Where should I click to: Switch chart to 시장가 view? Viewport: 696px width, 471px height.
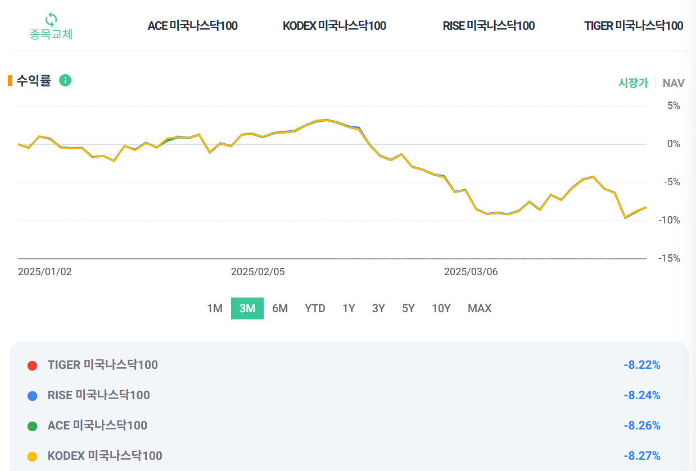tap(634, 83)
